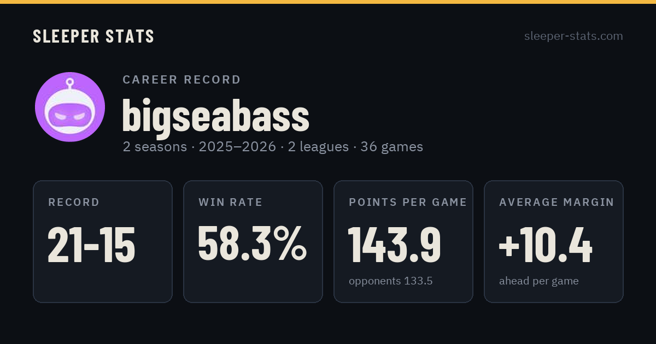
Task: Click the +10.4 margin value
Action: click(x=546, y=245)
